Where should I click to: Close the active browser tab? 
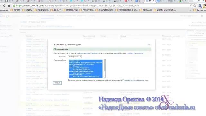click(153, 1)
